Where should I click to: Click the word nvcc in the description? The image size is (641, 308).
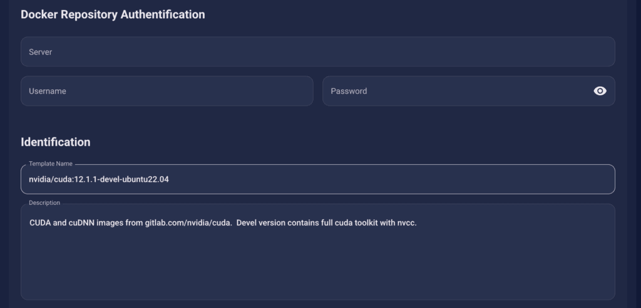pyautogui.click(x=406, y=223)
